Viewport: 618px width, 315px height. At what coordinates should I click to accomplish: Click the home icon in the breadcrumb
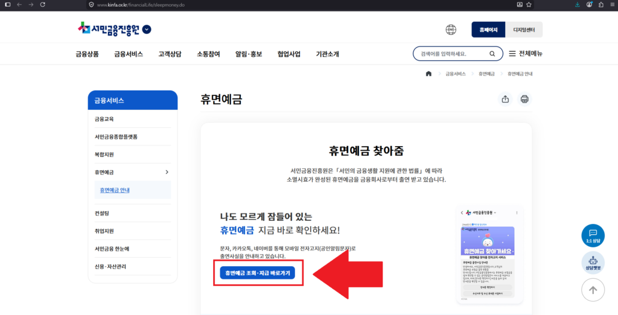pyautogui.click(x=429, y=74)
